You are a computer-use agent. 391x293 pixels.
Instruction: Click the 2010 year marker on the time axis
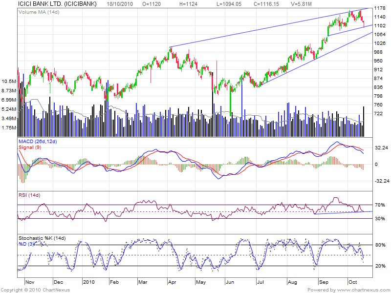pyautogui.click(x=89, y=282)
